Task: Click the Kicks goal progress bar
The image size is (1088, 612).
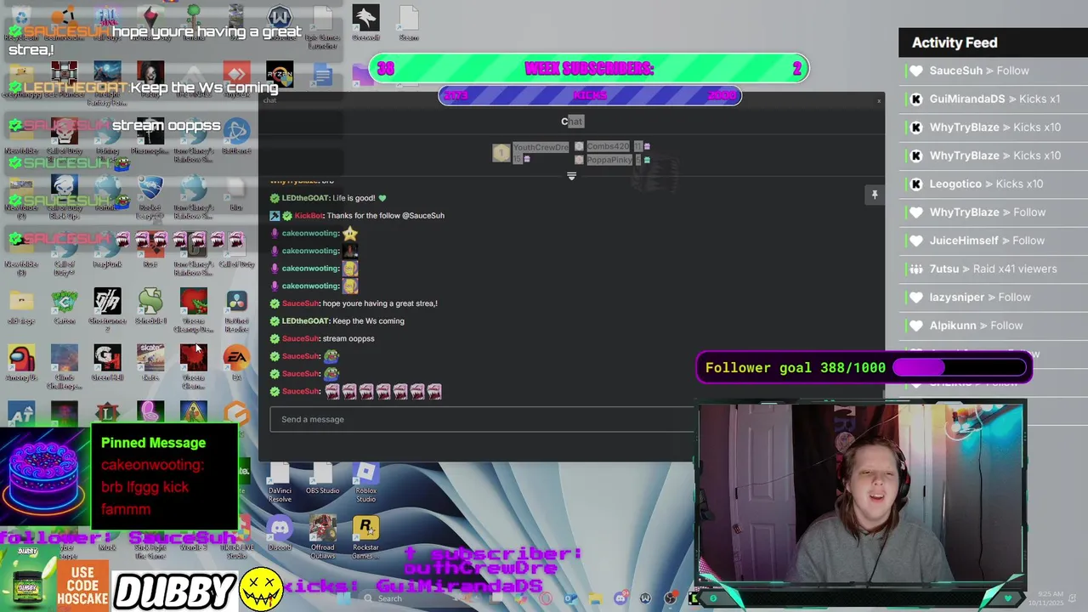Action: coord(590,96)
